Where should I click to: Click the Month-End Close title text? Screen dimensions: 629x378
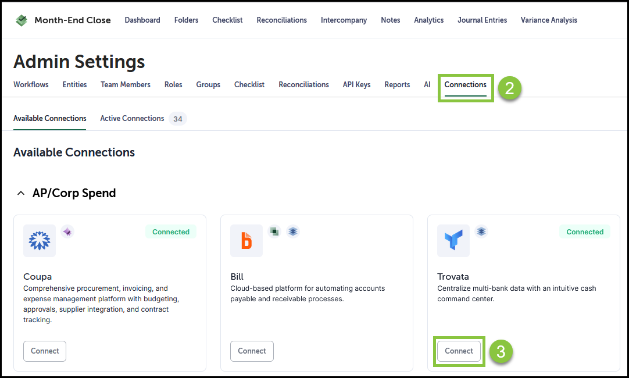[73, 20]
